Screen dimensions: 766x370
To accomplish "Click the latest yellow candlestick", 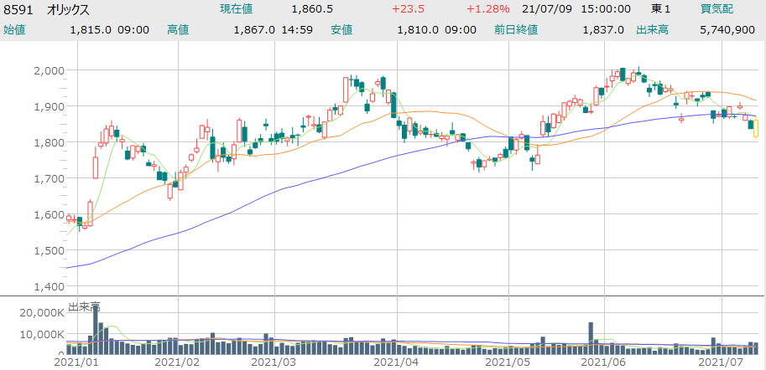I will tap(756, 128).
